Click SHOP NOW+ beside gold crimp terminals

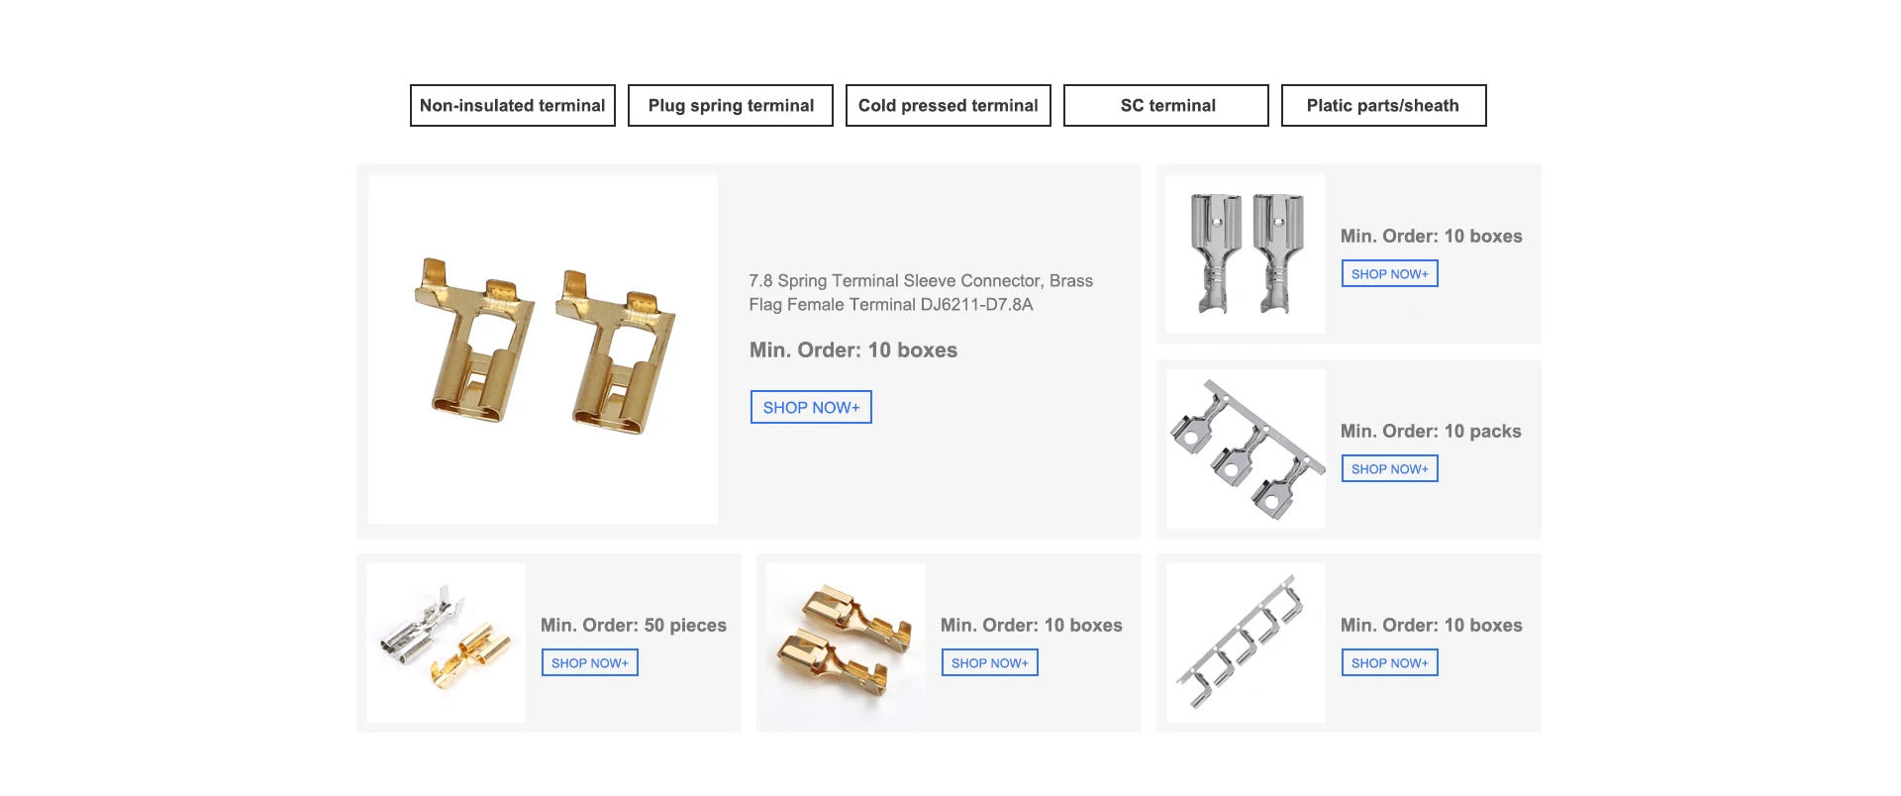990,662
